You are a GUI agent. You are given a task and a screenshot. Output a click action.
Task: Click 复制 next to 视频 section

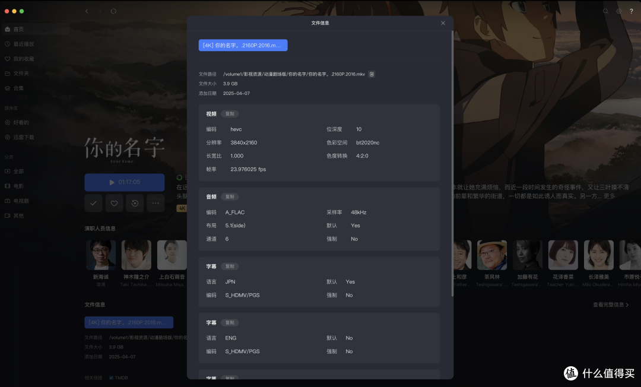(230, 114)
